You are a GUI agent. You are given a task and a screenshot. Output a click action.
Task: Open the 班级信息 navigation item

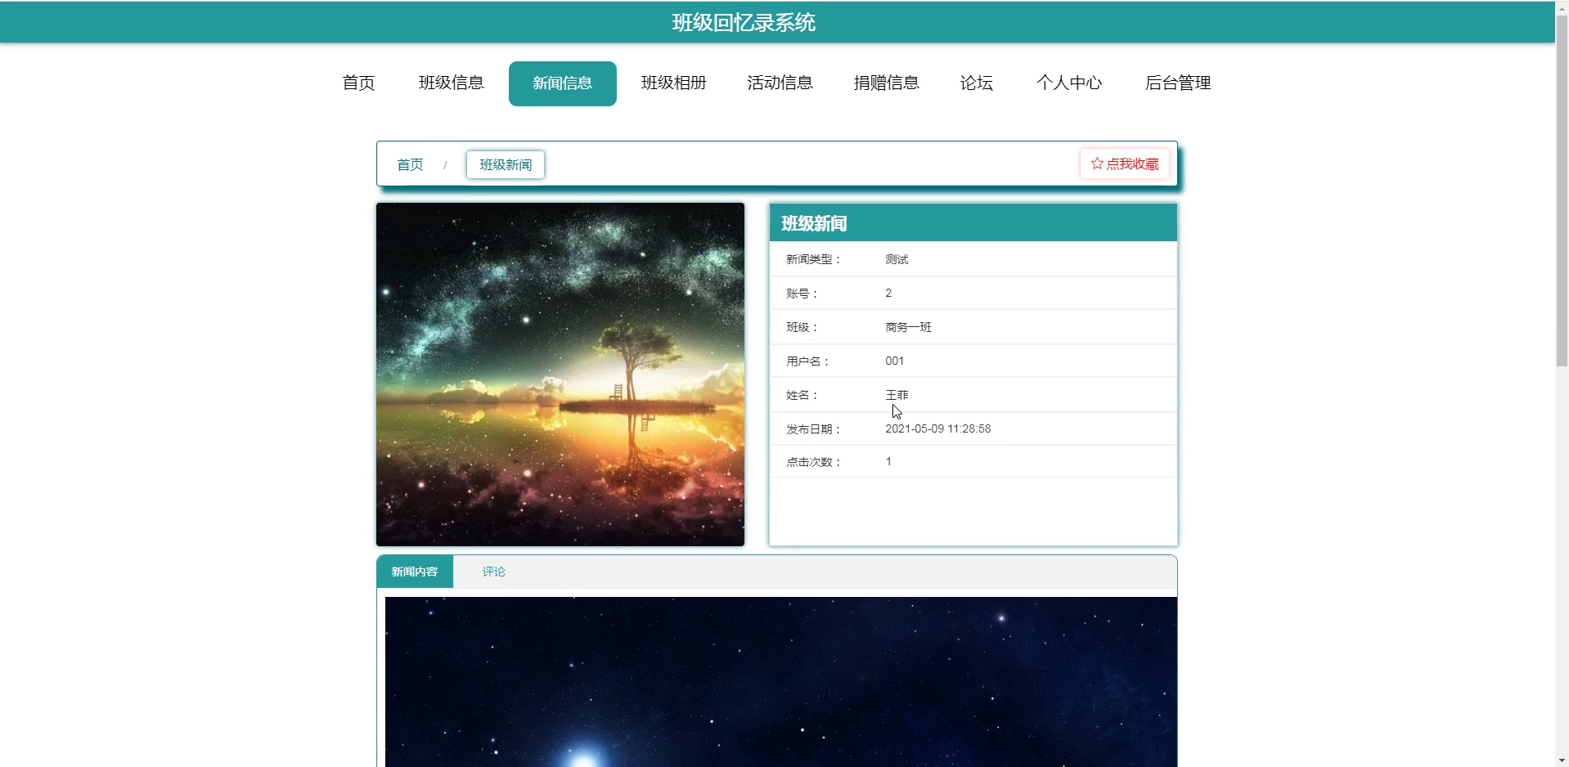click(x=451, y=83)
